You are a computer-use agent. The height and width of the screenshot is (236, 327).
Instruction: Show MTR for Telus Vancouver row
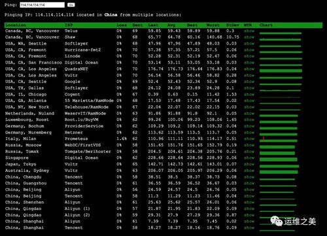pyautogui.click(x=249, y=31)
